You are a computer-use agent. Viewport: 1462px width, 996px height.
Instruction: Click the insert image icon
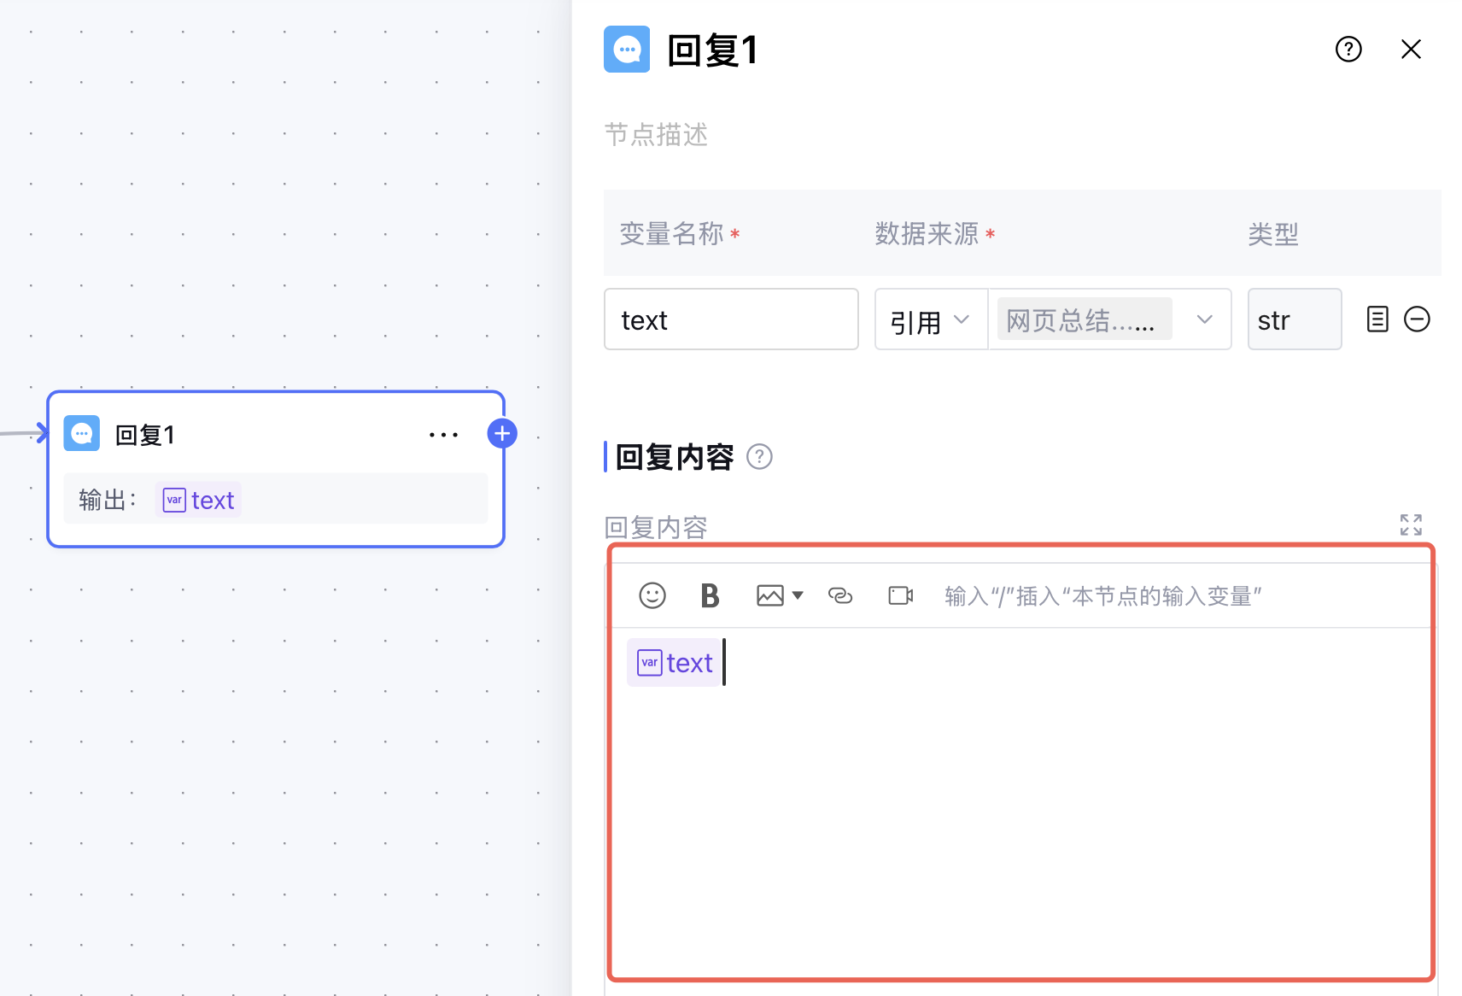pyautogui.click(x=769, y=595)
